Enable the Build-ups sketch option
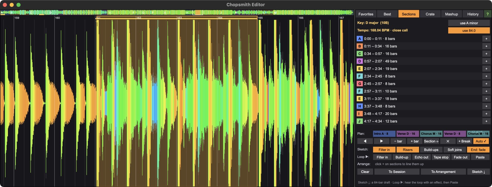 431,150
